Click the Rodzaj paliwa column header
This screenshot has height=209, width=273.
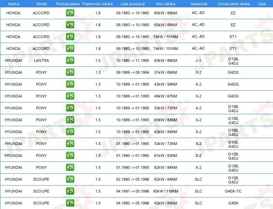click(x=68, y=4)
